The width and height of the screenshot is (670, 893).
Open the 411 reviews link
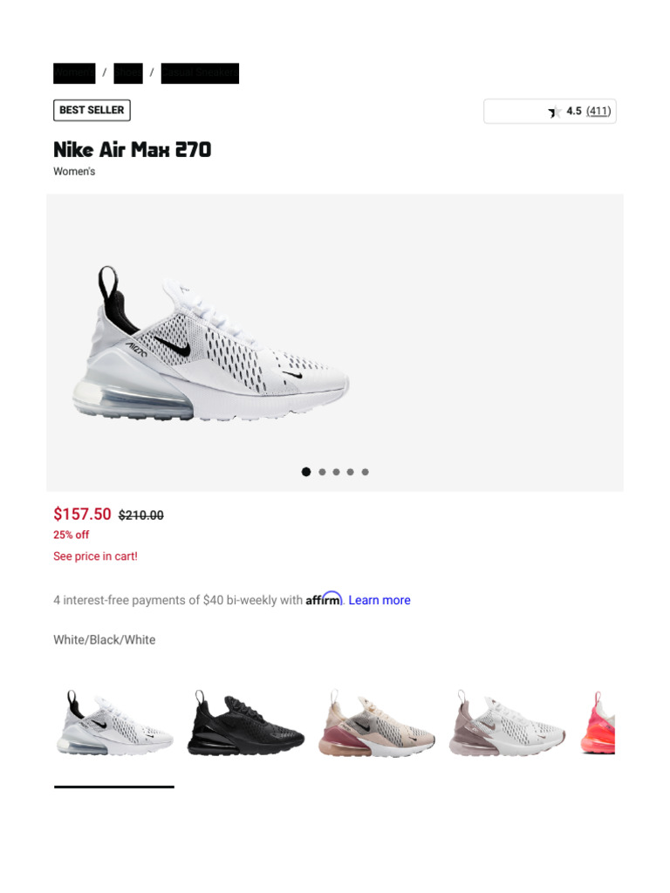[x=598, y=111]
